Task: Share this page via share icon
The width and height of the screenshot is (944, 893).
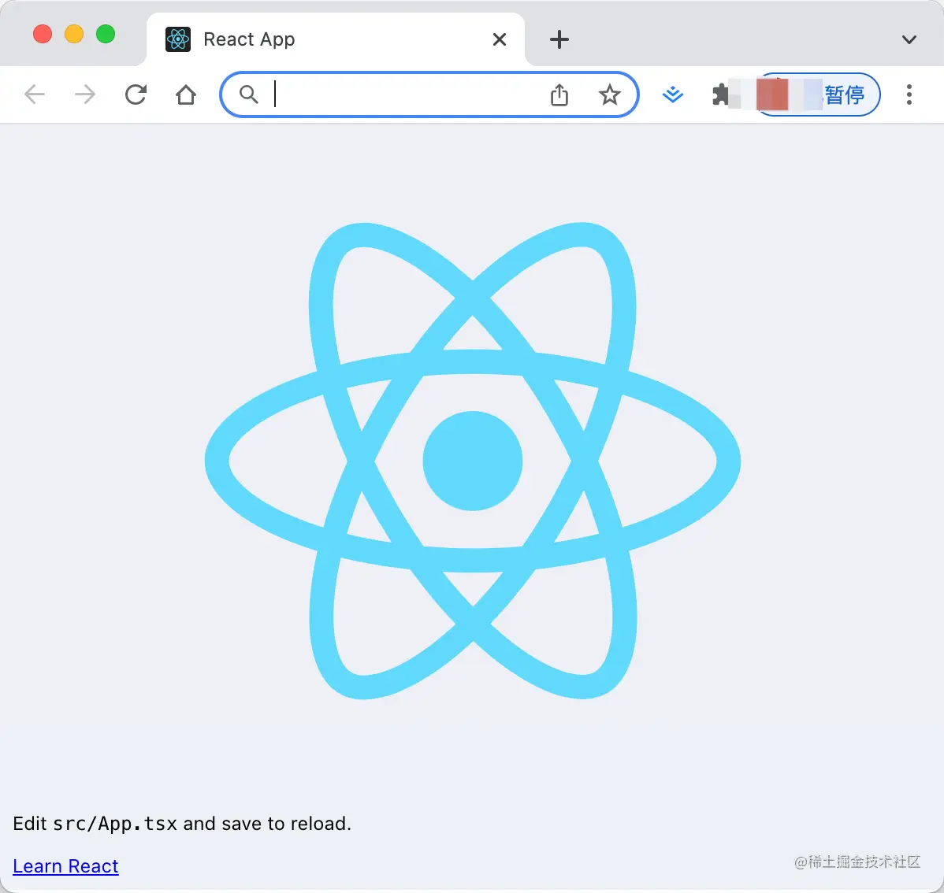Action: point(559,94)
